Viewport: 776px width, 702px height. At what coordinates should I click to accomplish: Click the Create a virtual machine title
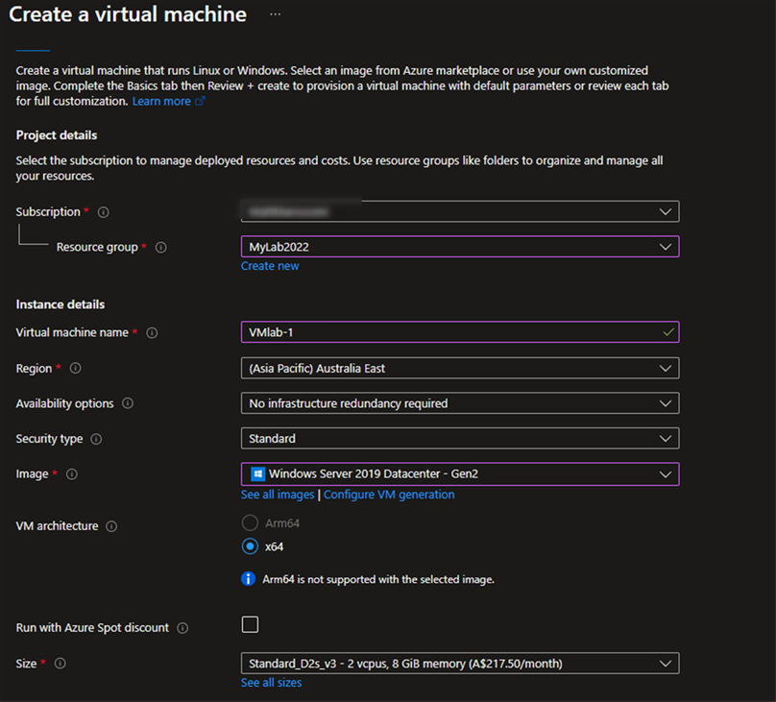tap(128, 14)
